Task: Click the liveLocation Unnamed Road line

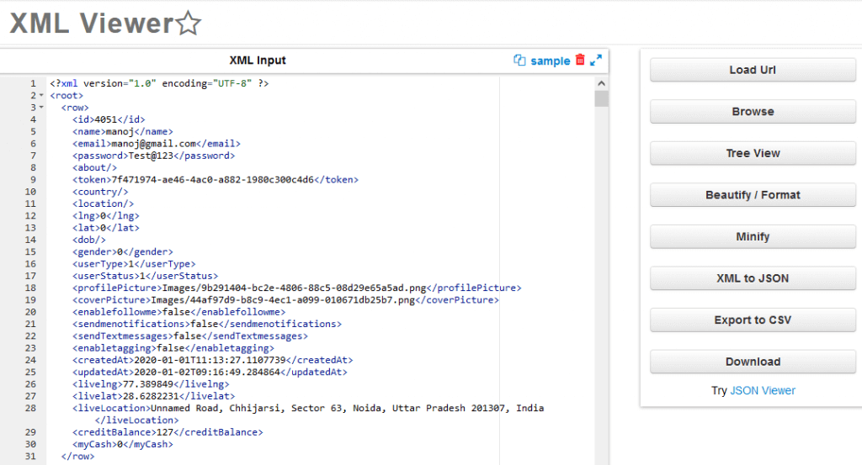Action: (308, 409)
